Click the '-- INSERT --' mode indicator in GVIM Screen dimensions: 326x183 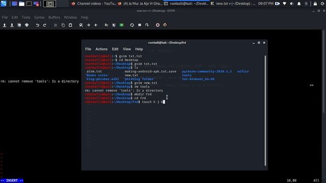coord(12,180)
